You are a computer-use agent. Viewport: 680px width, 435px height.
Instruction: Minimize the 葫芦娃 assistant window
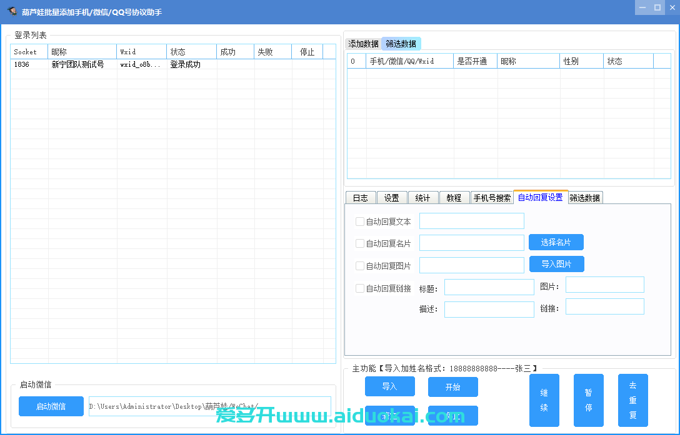coord(642,7)
